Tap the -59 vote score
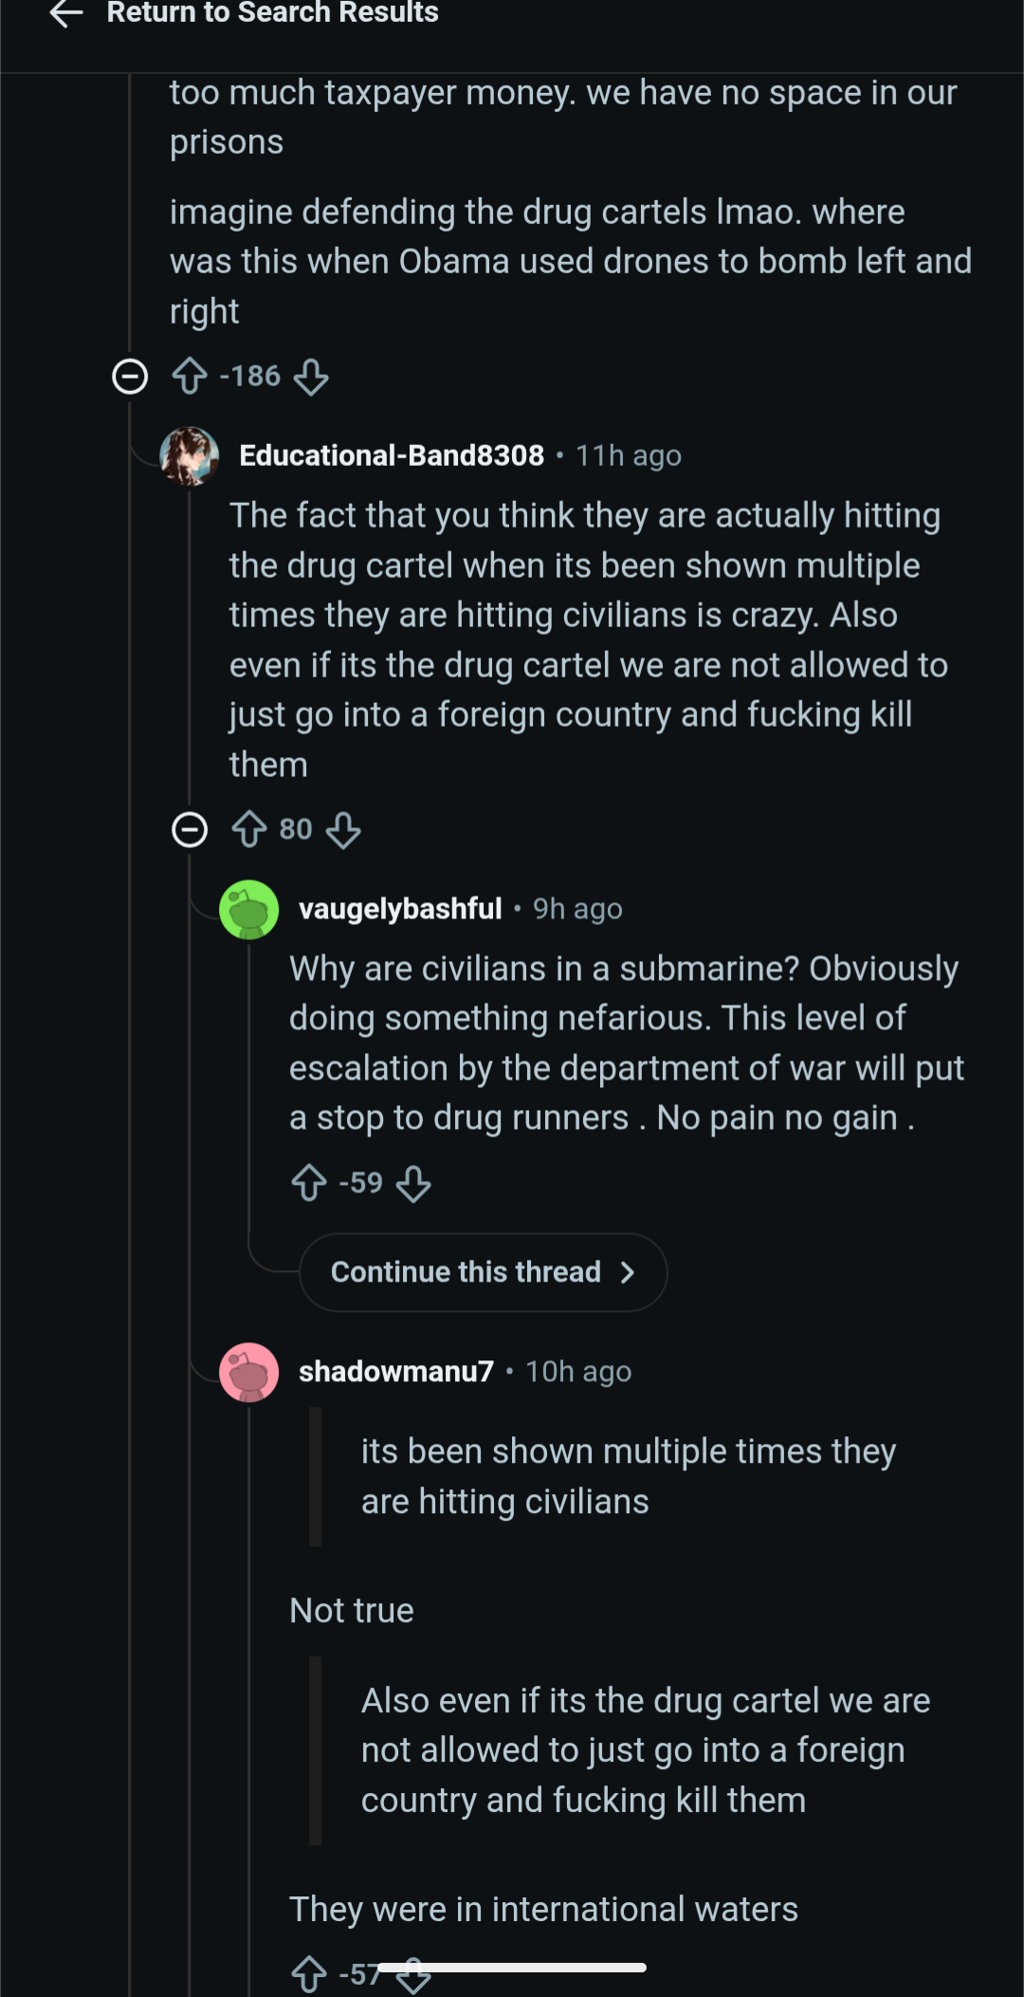The height and width of the screenshot is (1997, 1024). pyautogui.click(x=361, y=1183)
